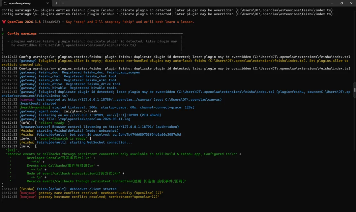Open the new tab profile dropdown
356x212 pixels.
pos(63,3)
